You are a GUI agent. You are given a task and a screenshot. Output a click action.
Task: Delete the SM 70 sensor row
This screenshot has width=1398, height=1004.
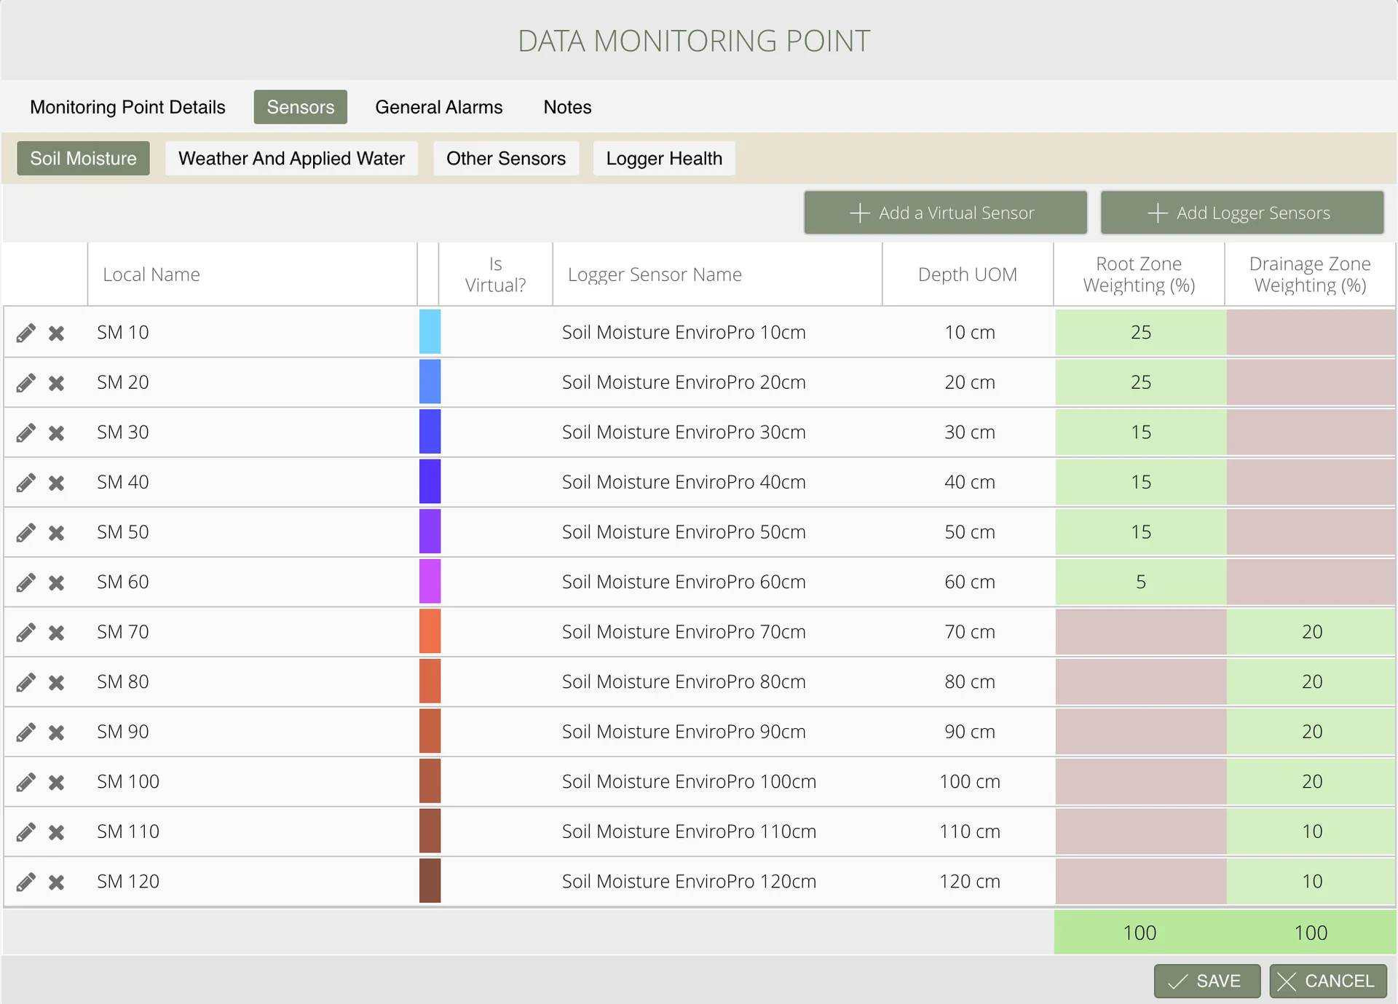56,633
